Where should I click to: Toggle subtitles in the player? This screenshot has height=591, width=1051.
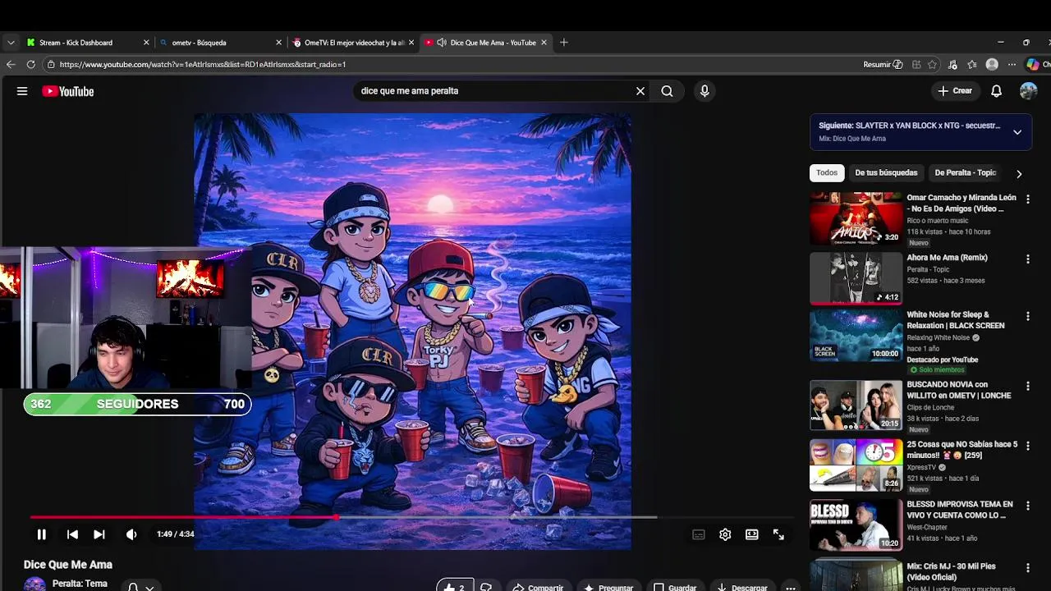[x=699, y=534]
